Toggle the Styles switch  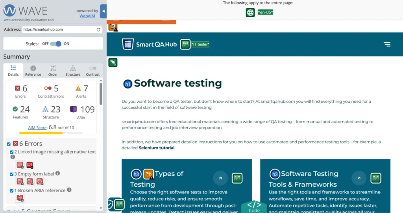[56, 44]
